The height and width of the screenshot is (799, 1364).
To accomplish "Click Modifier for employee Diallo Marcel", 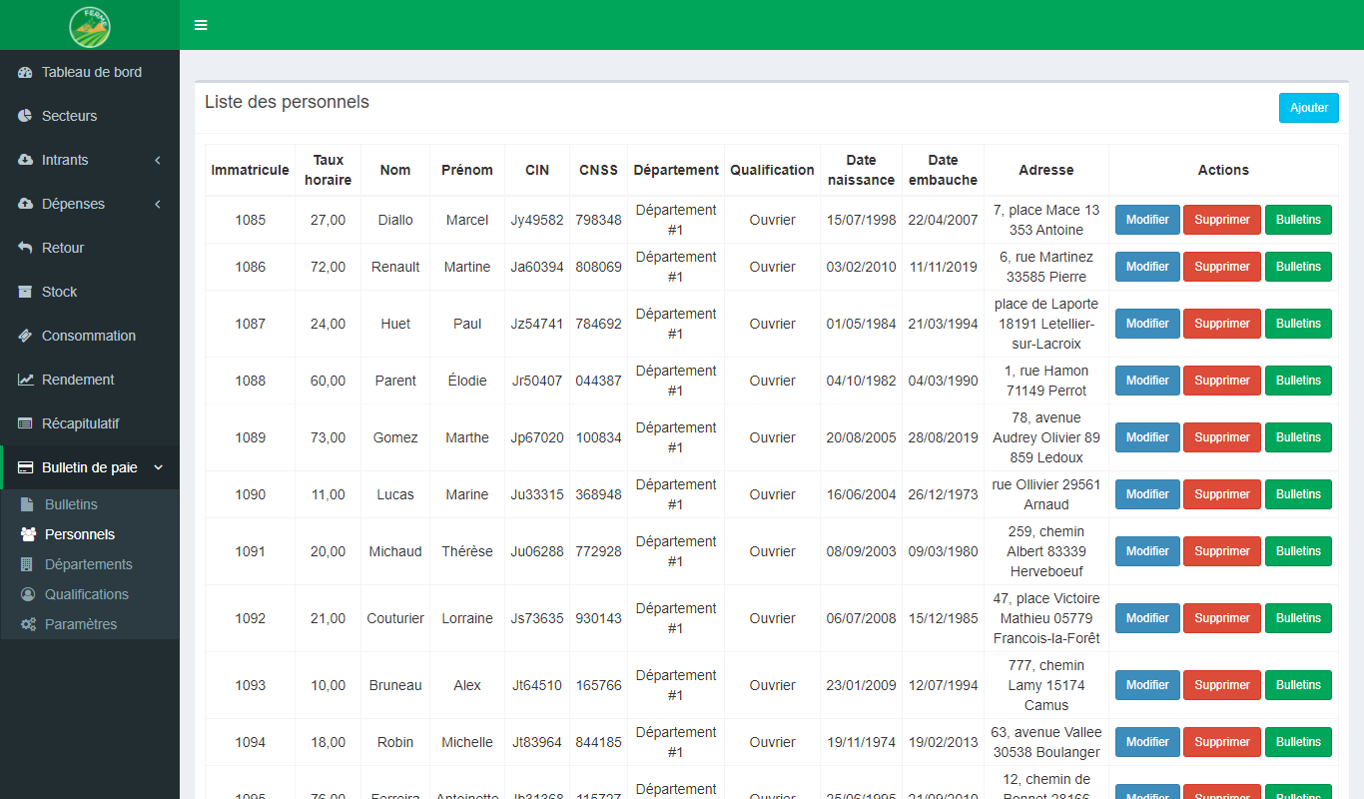I will (1147, 220).
